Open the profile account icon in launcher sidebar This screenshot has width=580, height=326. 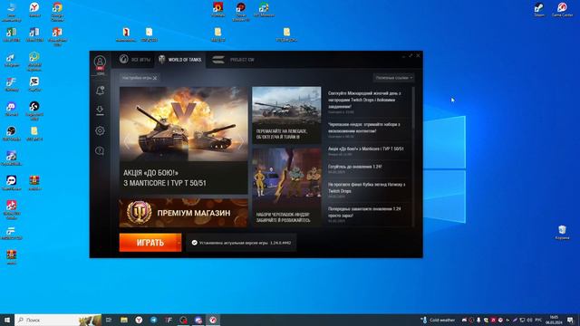100,62
